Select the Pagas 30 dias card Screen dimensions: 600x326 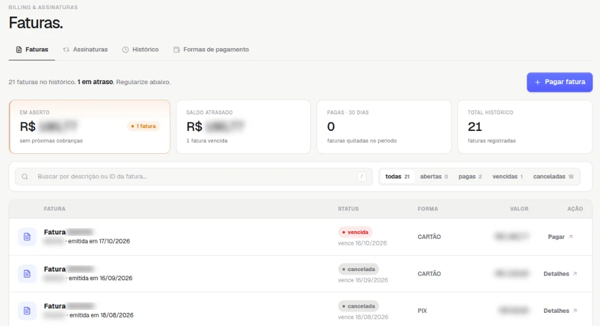tap(384, 127)
